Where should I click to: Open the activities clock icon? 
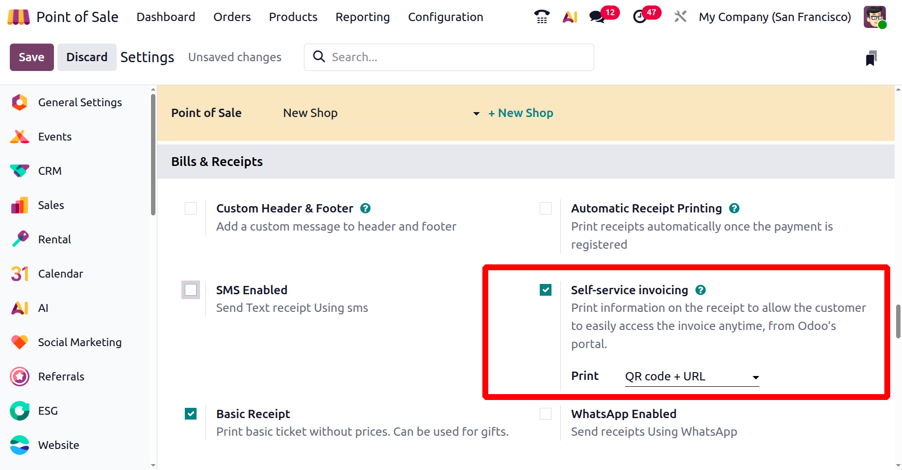640,17
